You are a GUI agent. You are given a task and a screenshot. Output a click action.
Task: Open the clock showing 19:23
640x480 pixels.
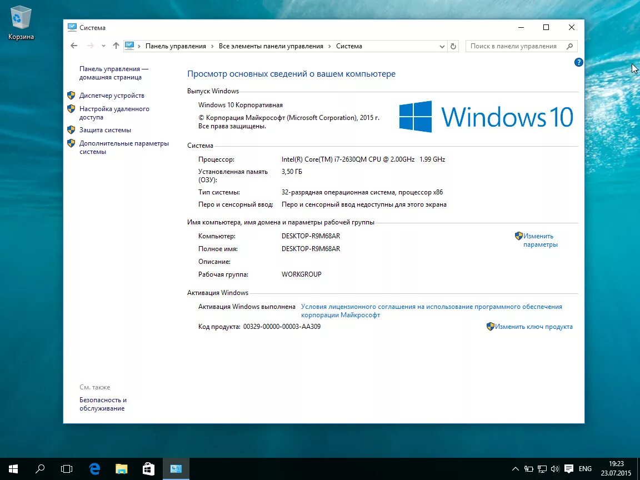[616, 468]
